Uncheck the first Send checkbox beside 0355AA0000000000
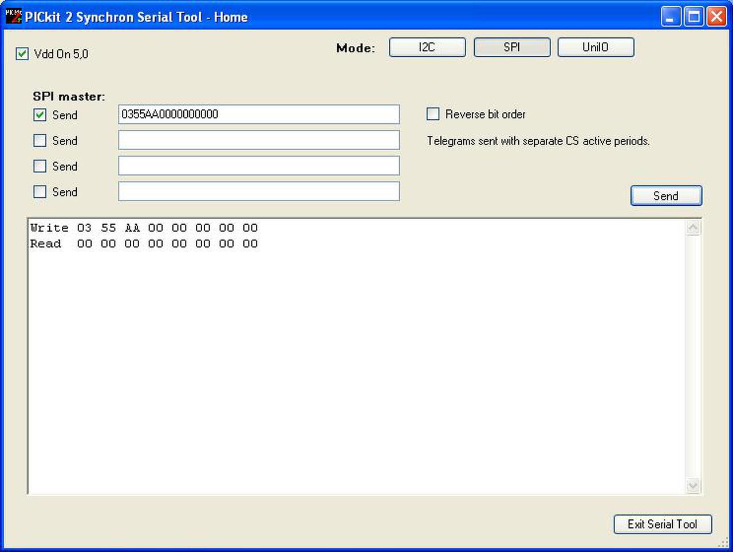The height and width of the screenshot is (552, 733). (40, 115)
